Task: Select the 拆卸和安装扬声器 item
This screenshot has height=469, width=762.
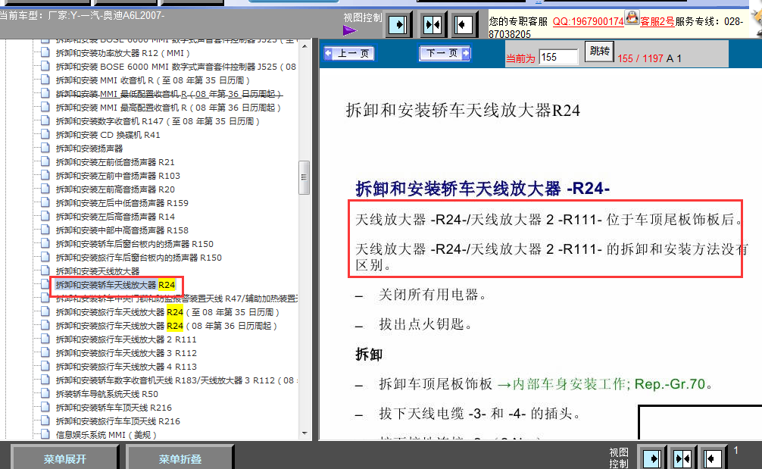Action: coord(89,149)
